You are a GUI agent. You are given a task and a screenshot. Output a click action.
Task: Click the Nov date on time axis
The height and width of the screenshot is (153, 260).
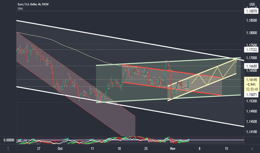[173, 149]
